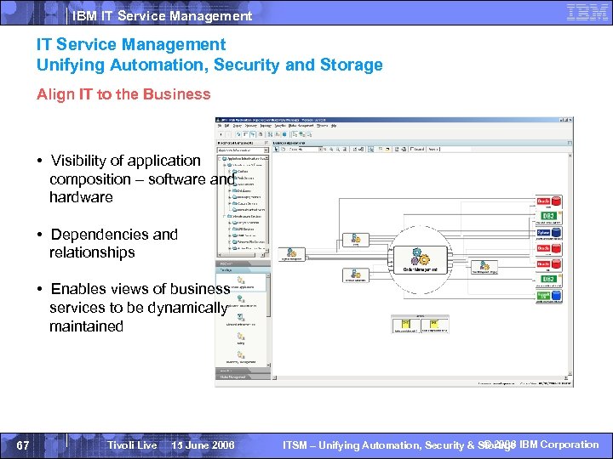Open the Edit menu

(226, 126)
